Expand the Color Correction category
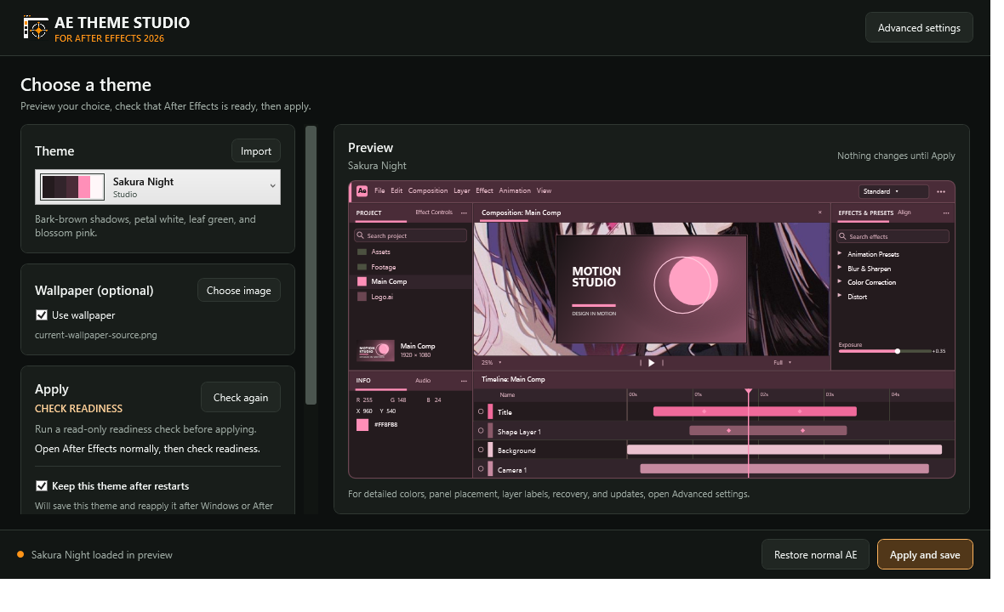1004x612 pixels. (x=840, y=282)
